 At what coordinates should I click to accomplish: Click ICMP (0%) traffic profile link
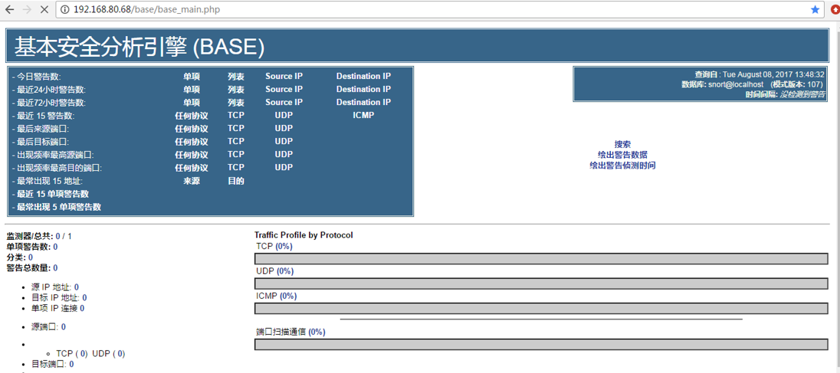(x=288, y=296)
